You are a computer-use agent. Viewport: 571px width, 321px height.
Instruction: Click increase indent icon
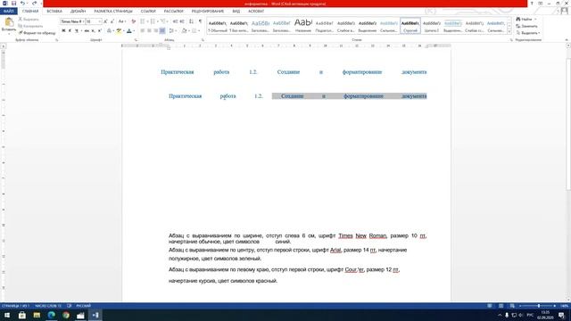182,21
